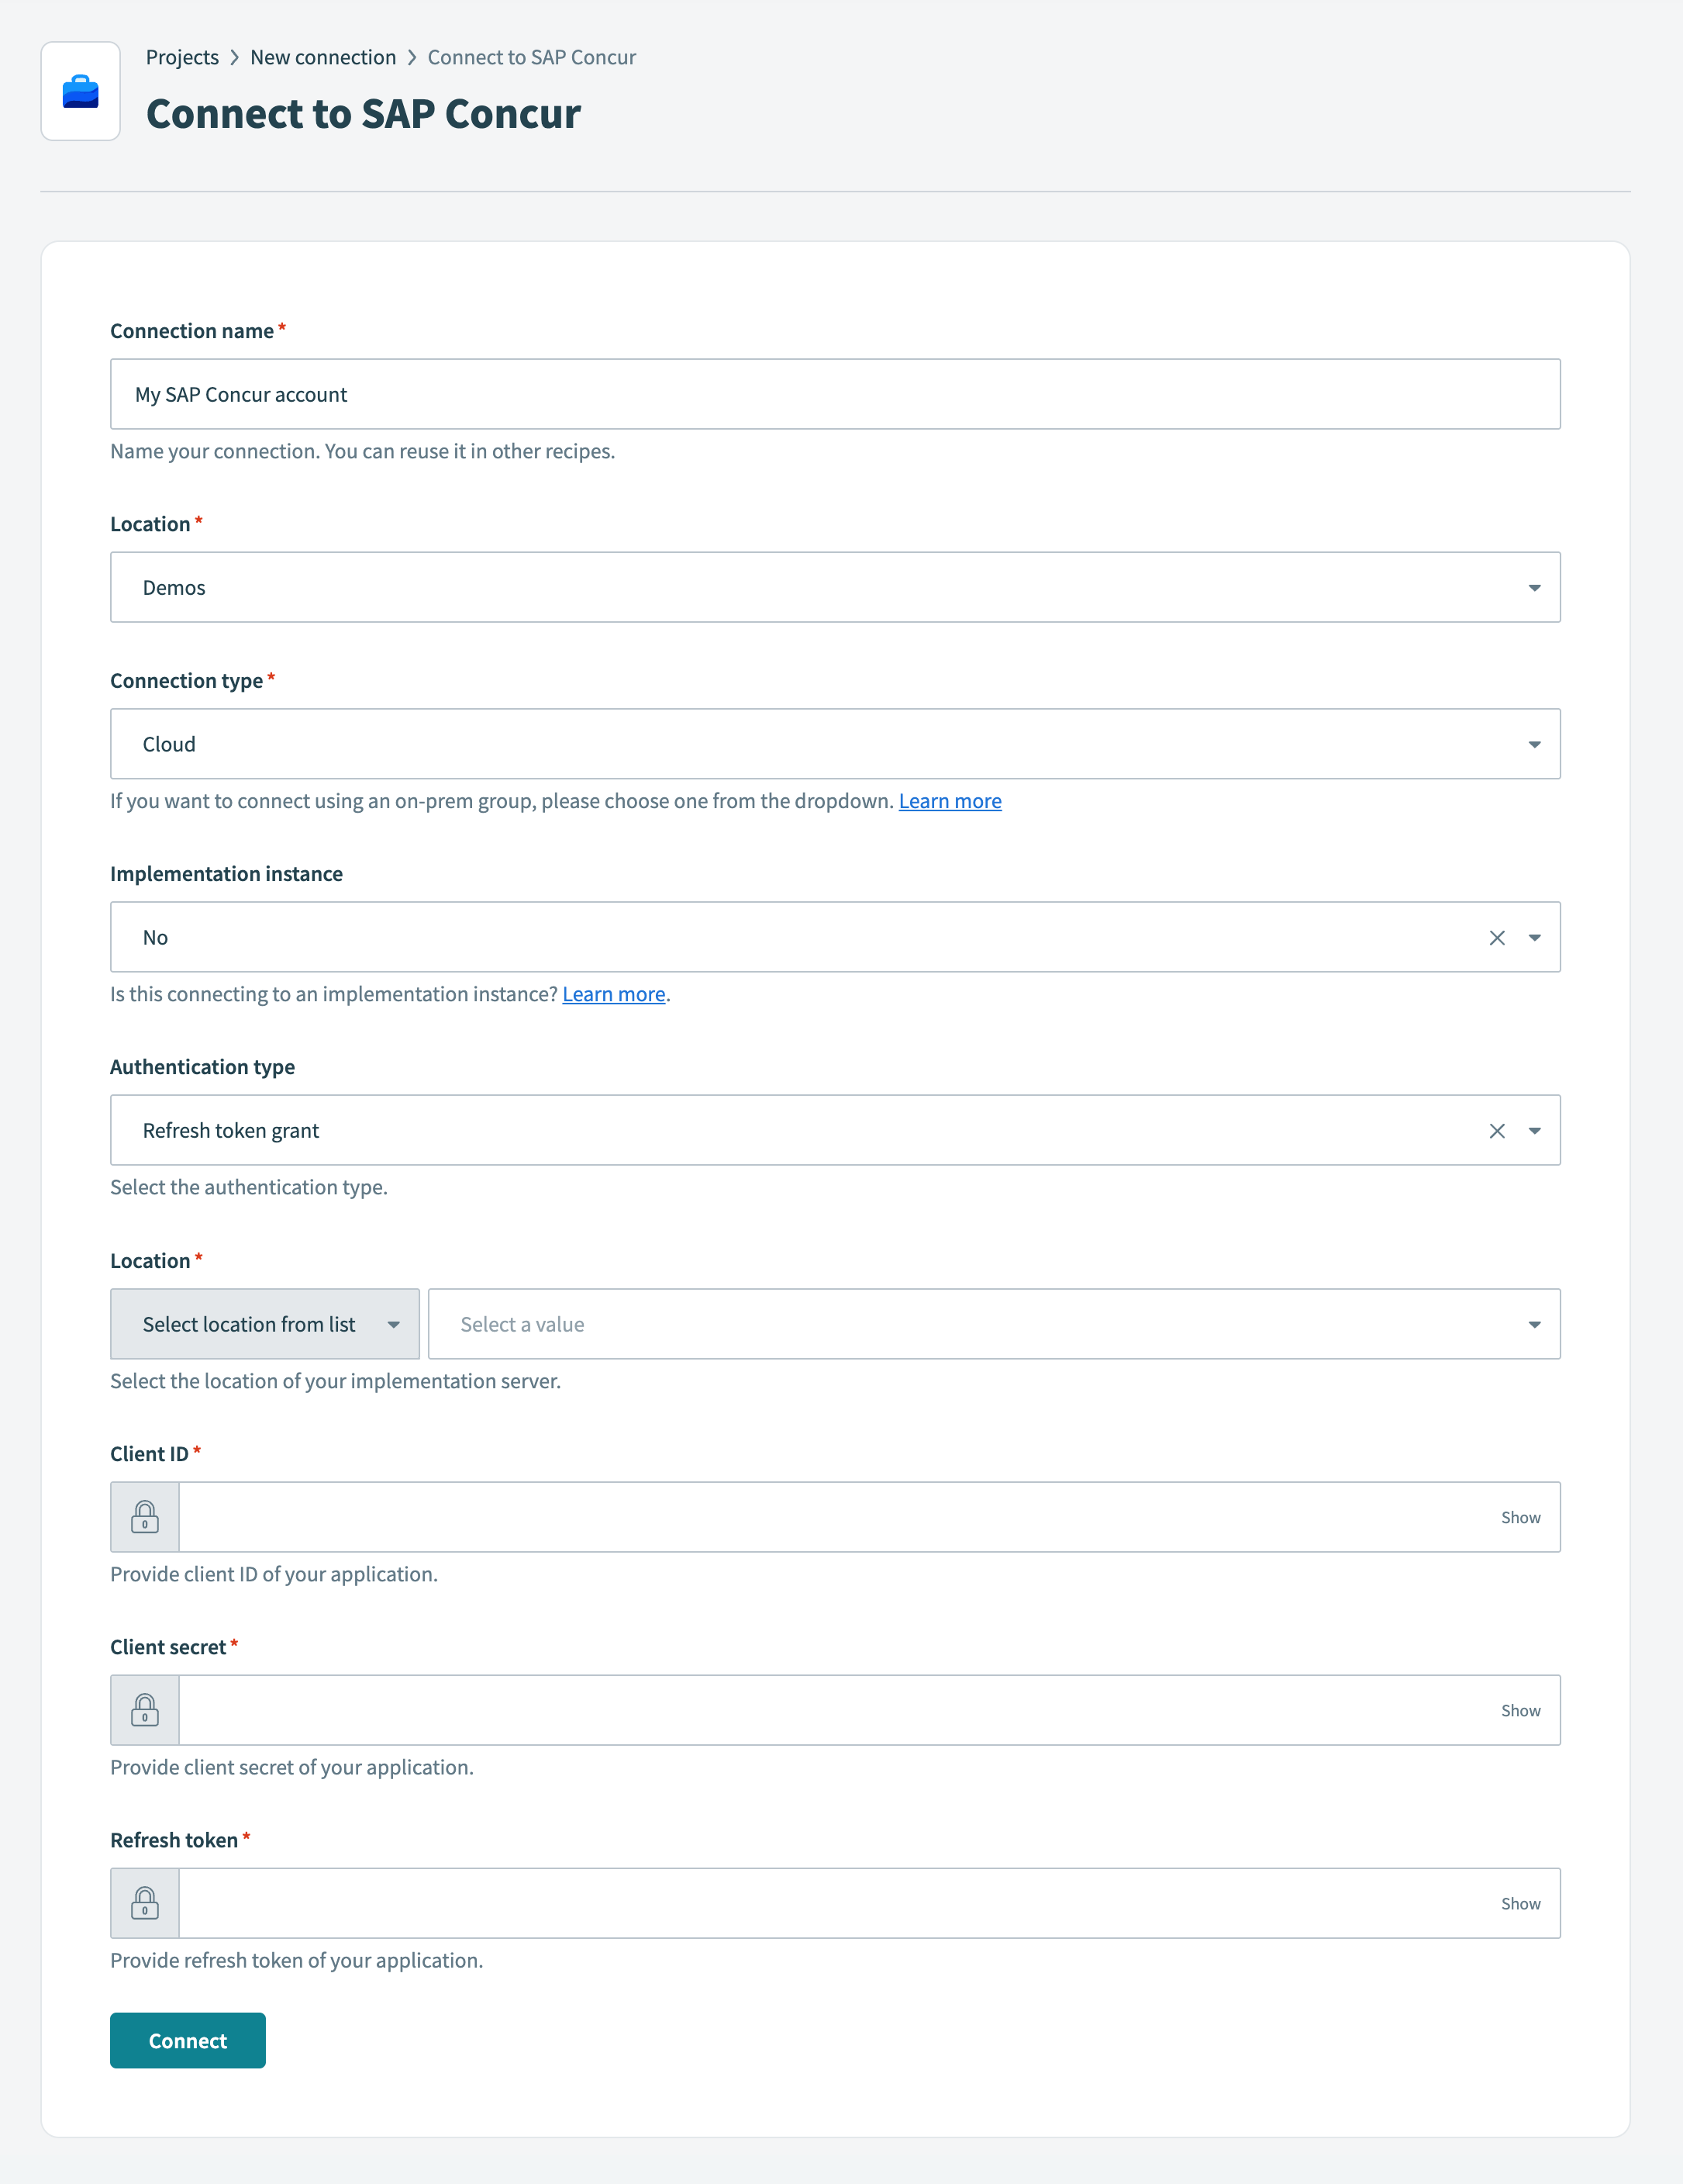Show the Client ID field contents
This screenshot has height=2184, width=1683.
(1520, 1516)
